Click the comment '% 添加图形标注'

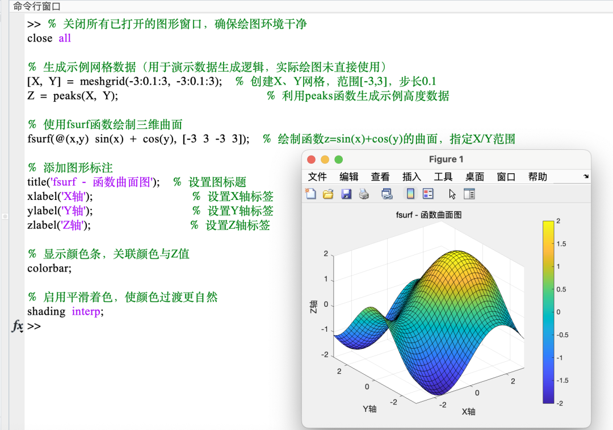point(70,168)
